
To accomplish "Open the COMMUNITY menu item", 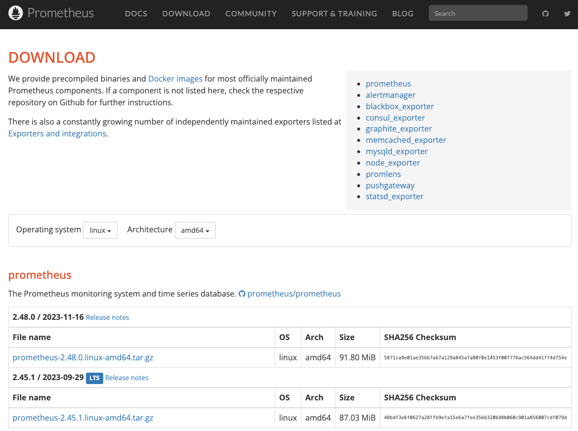I will click(251, 14).
